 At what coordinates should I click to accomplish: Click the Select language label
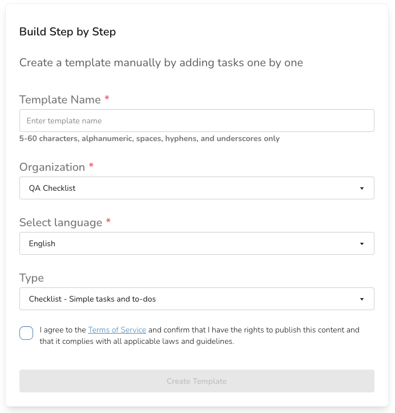coord(61,223)
